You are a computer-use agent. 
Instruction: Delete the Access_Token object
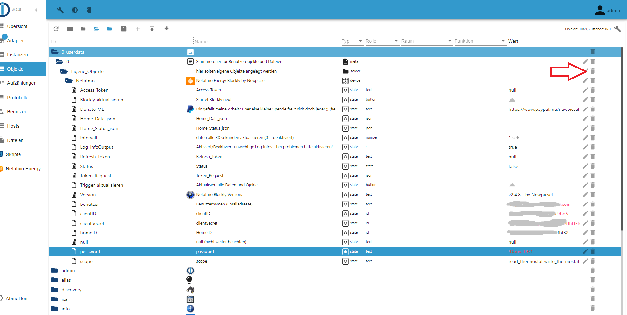[x=593, y=90]
